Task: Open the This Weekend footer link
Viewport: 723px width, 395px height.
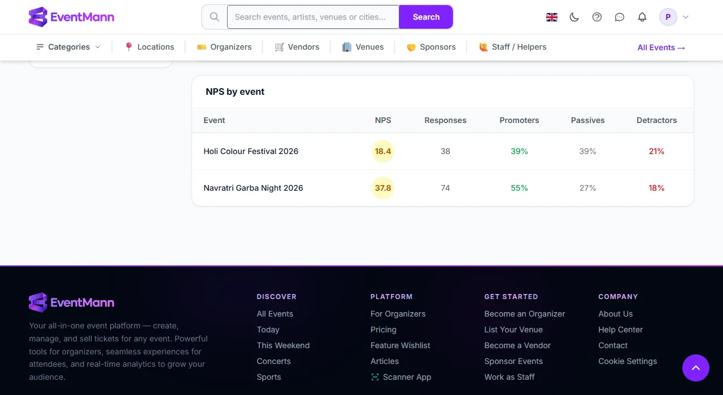Action: [283, 345]
